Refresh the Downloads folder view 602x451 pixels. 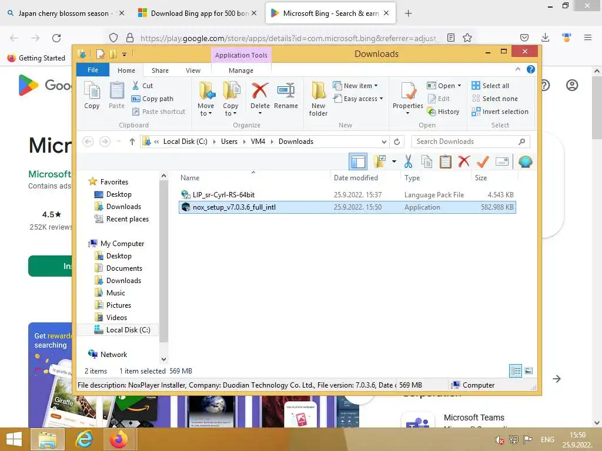coord(397,142)
